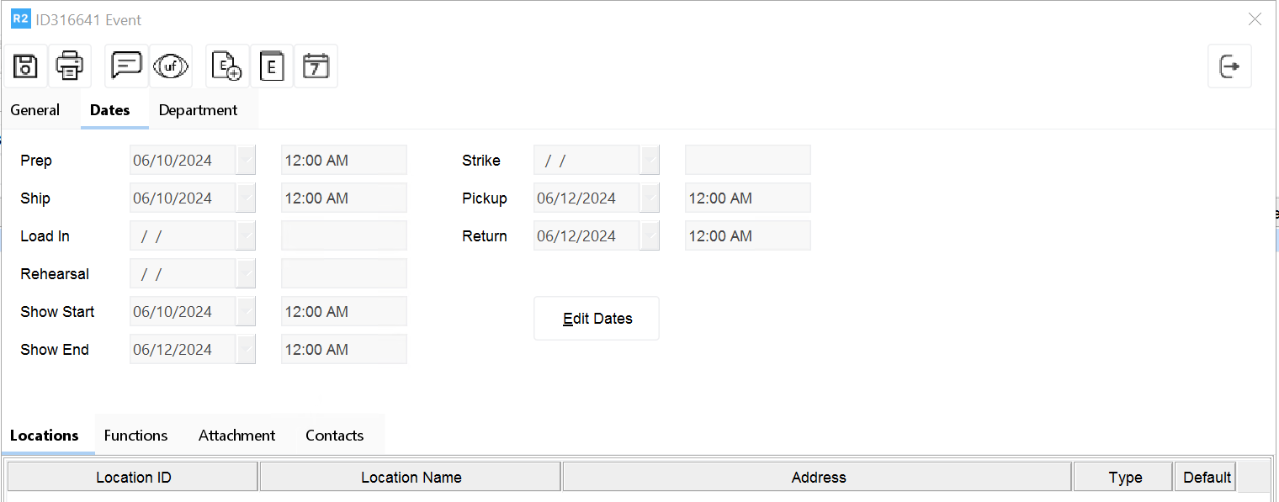
Task: Open the Return date dropdown arrow
Action: [x=650, y=235]
